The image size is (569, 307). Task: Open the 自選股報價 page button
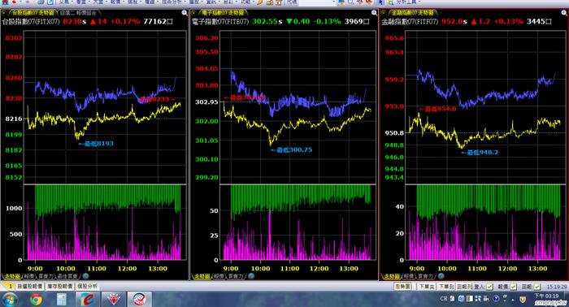(x=30, y=287)
